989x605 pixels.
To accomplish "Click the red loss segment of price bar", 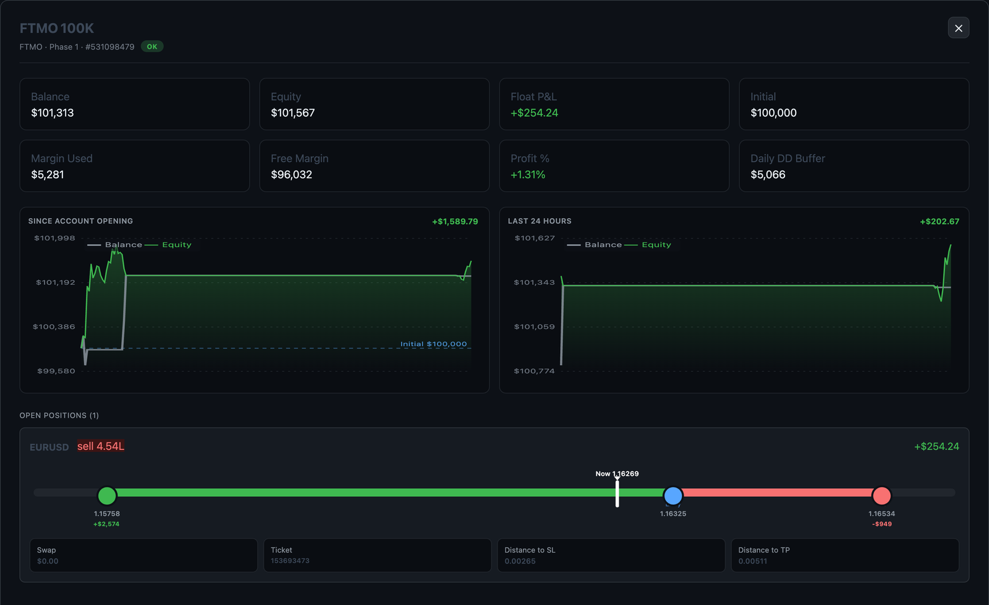I will point(777,493).
